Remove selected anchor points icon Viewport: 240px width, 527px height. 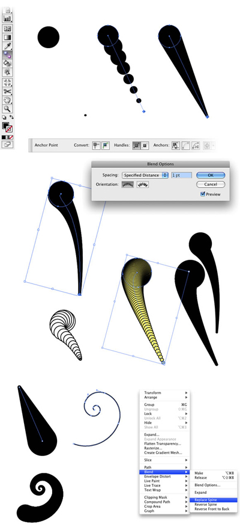coord(176,145)
